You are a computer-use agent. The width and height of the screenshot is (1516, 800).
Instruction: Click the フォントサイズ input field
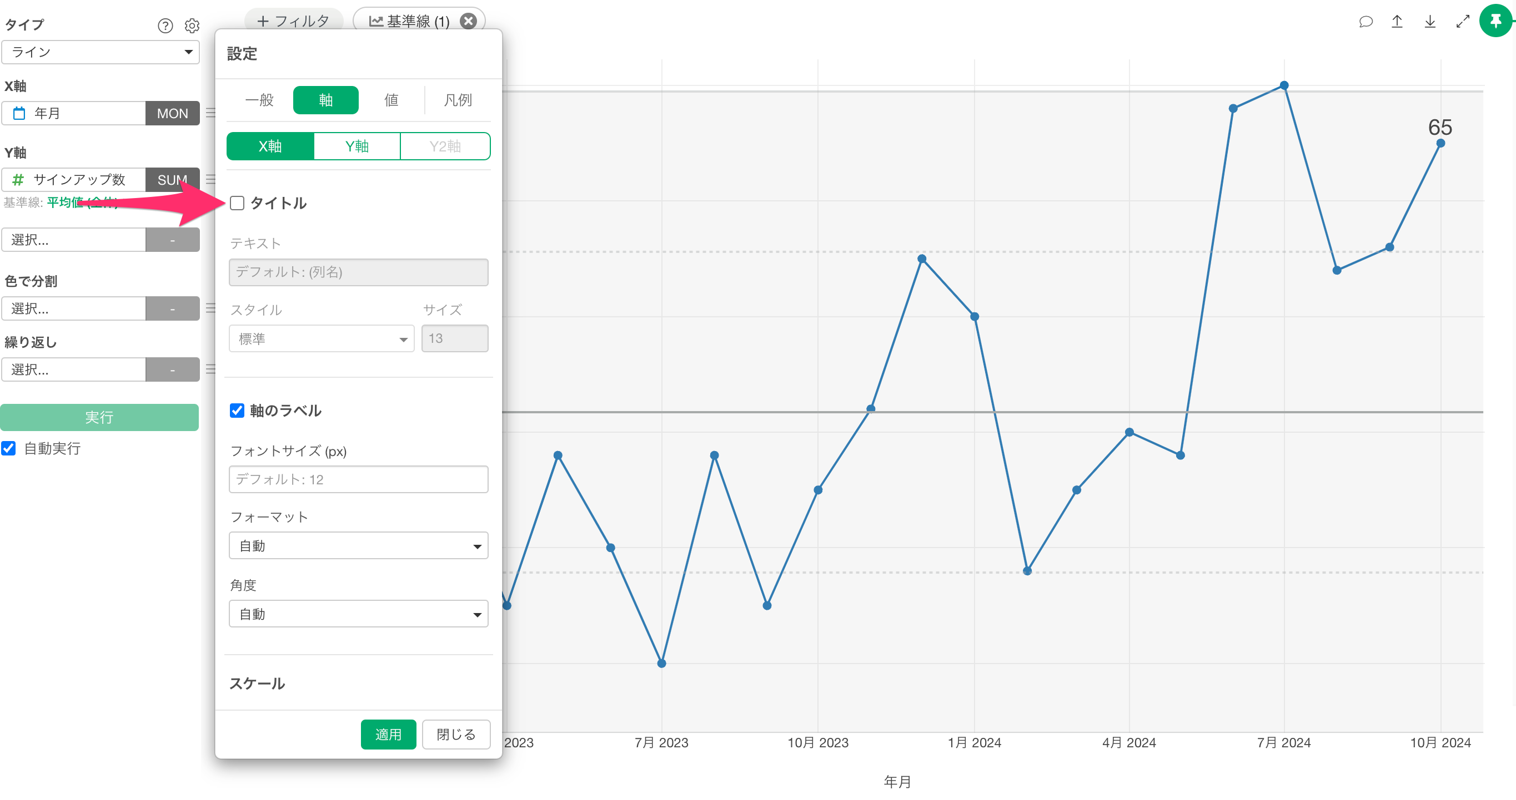pos(358,480)
